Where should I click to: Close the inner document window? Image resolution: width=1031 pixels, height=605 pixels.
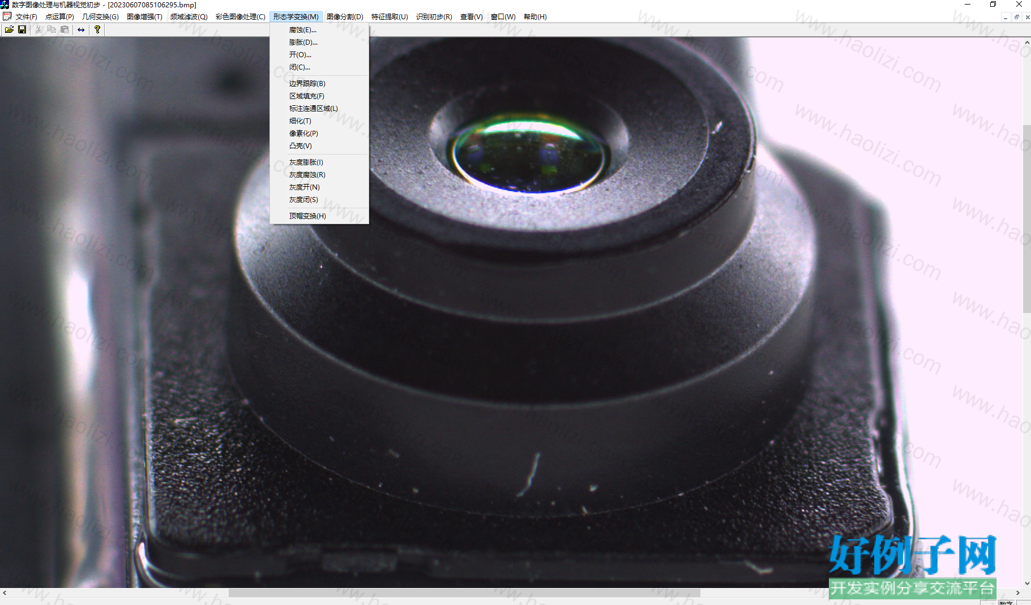click(1027, 17)
